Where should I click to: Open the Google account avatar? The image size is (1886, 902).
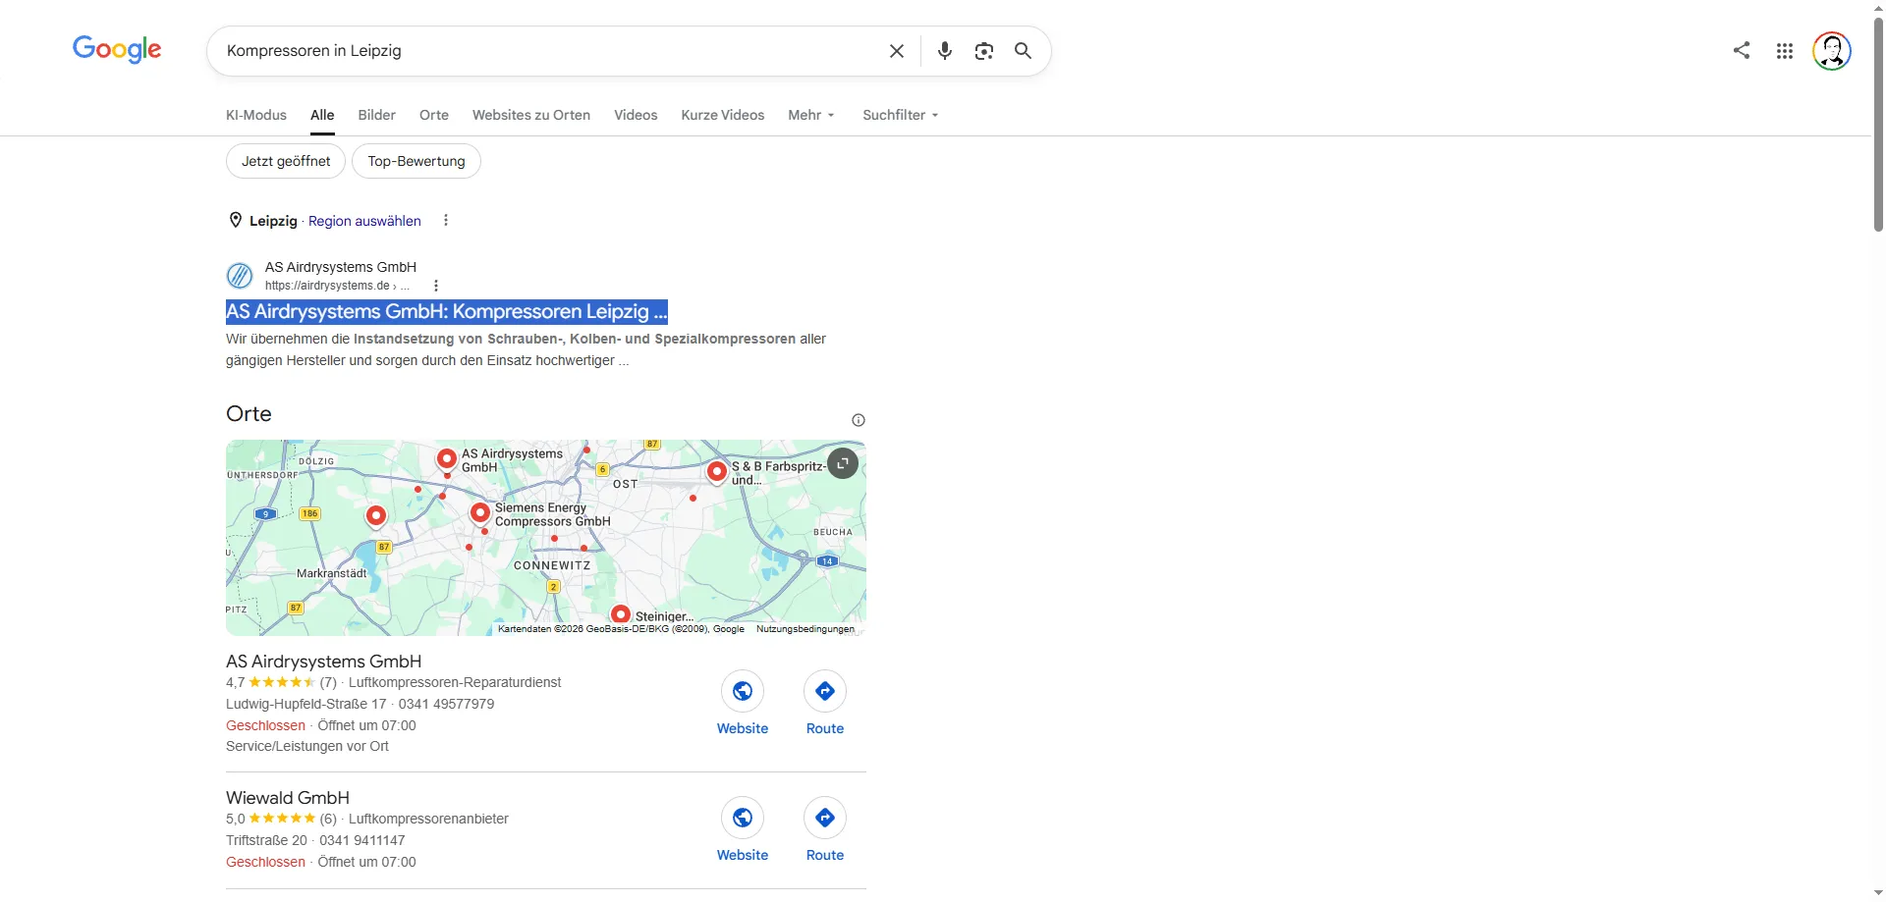tap(1831, 51)
